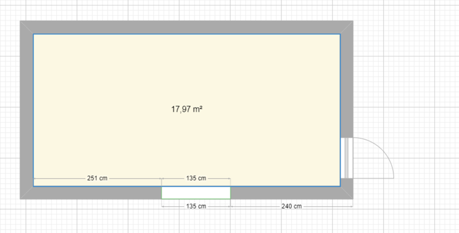Click empty grid area left of room

coord(10,110)
